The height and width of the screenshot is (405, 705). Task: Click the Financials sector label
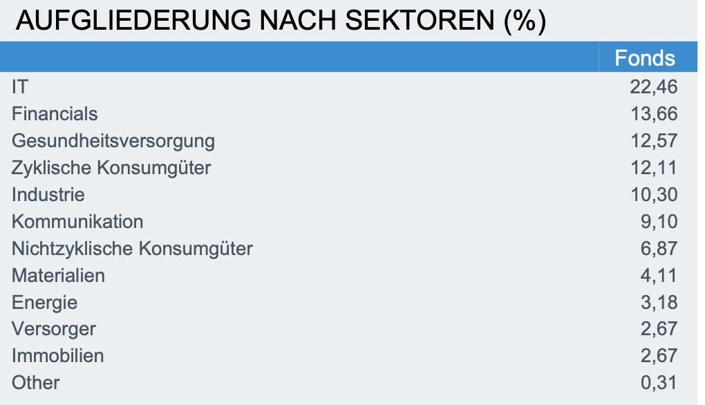click(55, 113)
